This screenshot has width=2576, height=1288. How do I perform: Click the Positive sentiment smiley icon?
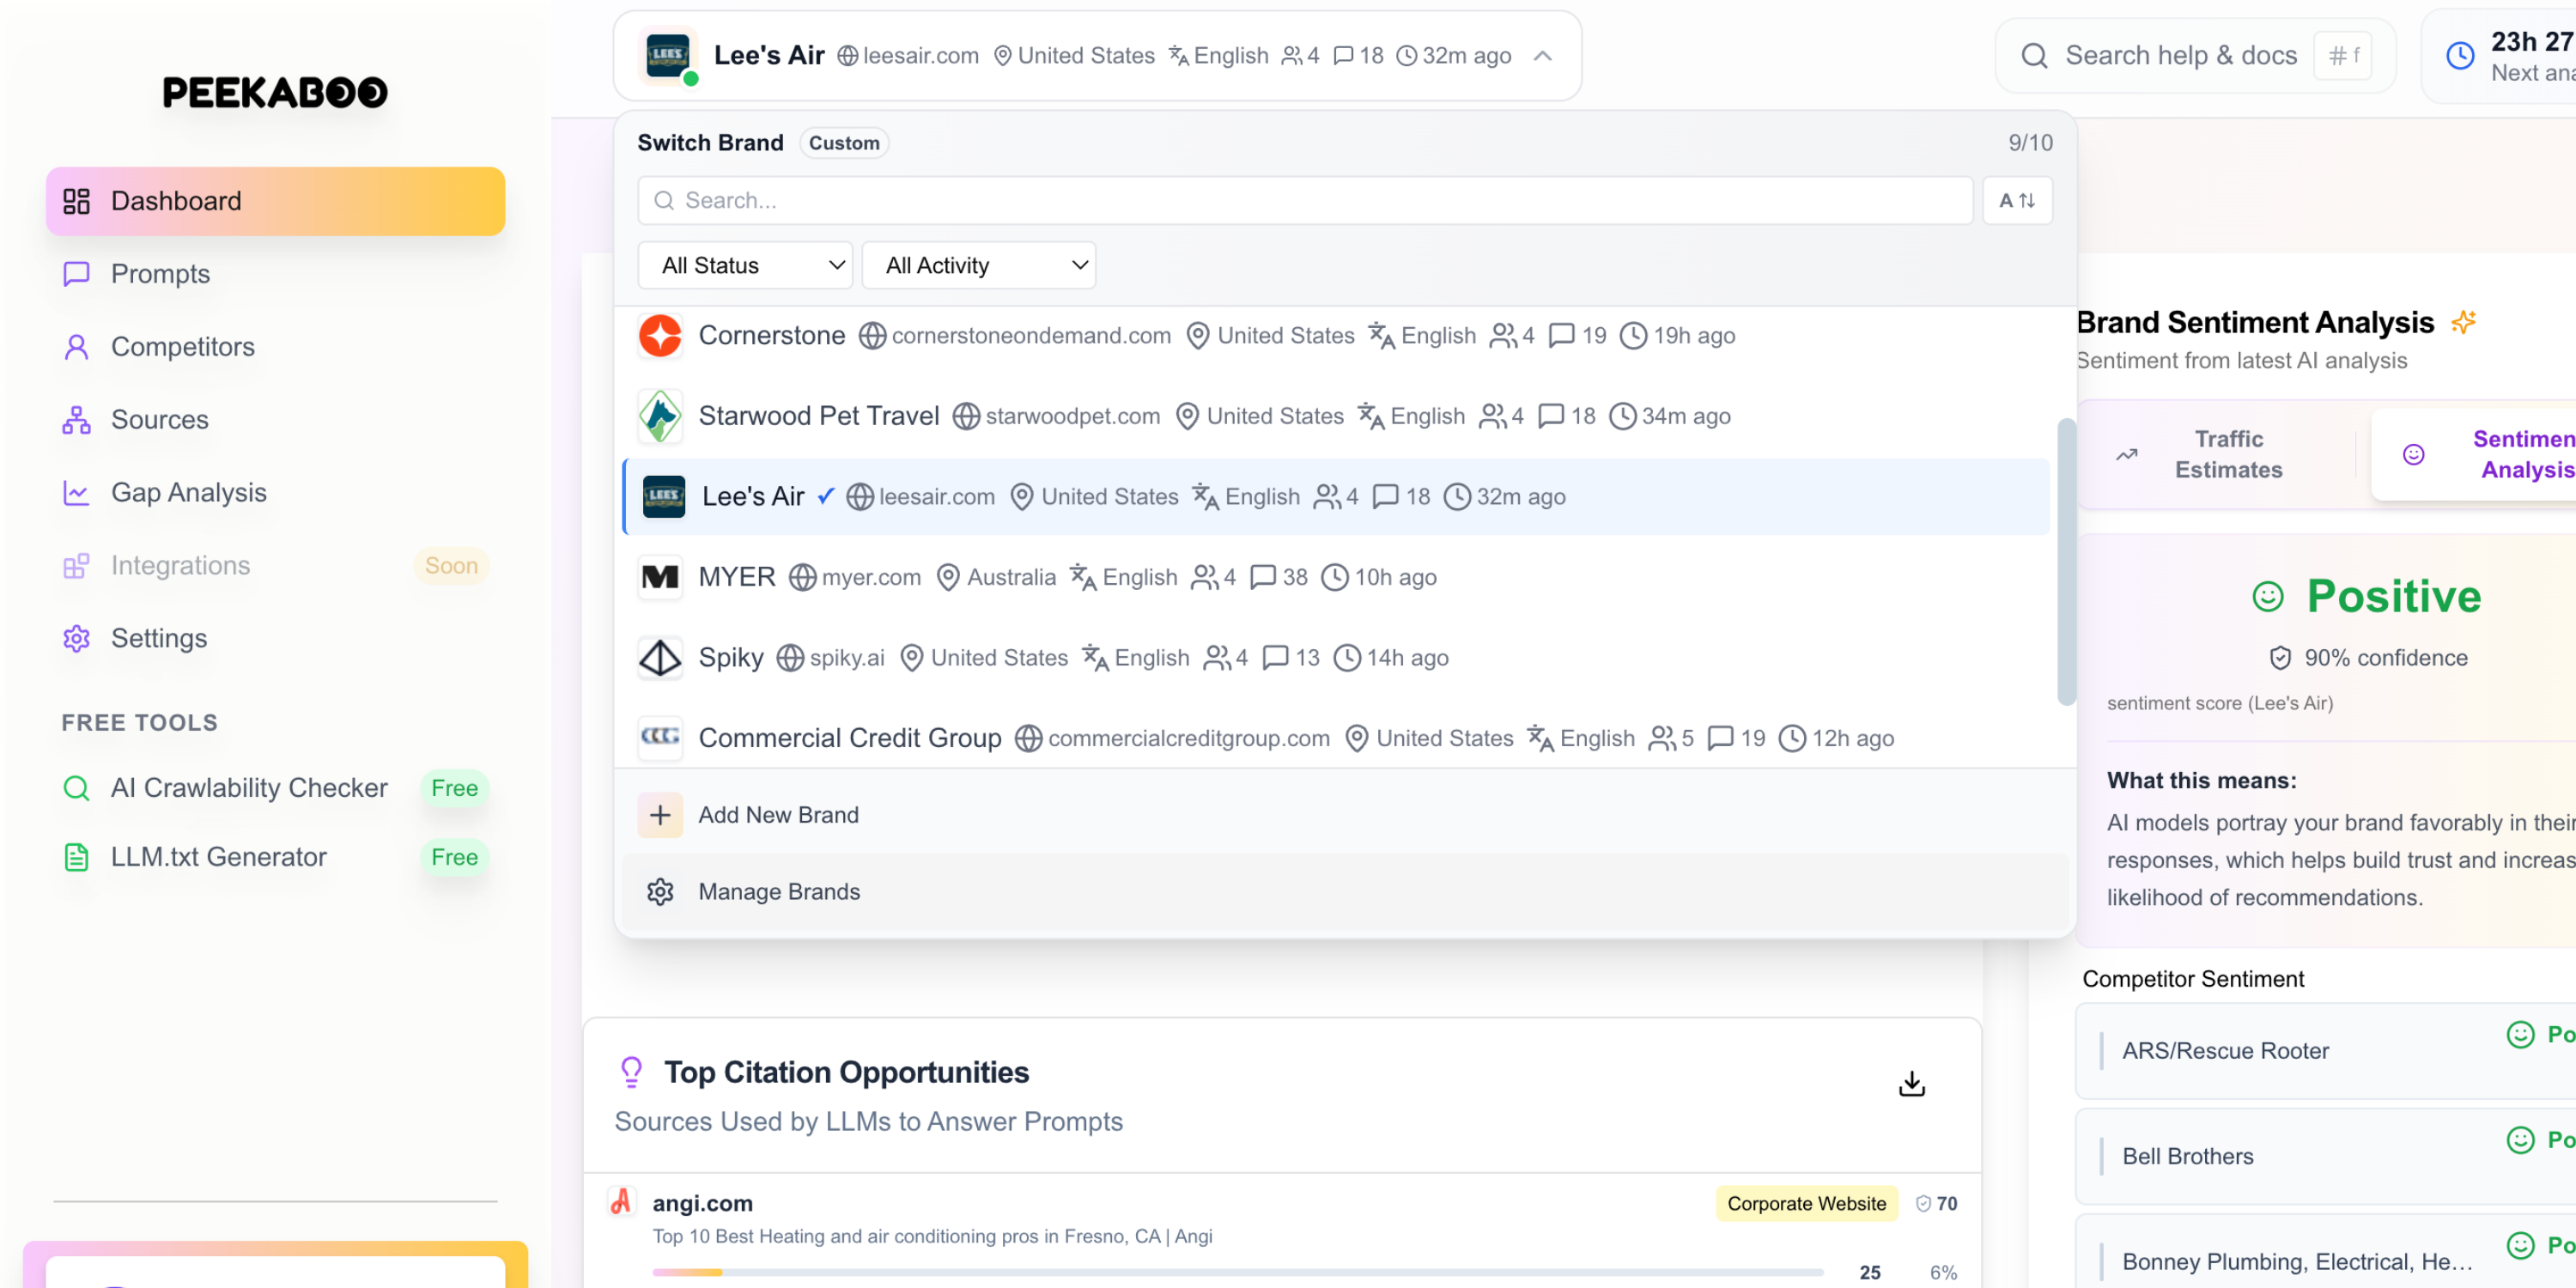point(2268,597)
